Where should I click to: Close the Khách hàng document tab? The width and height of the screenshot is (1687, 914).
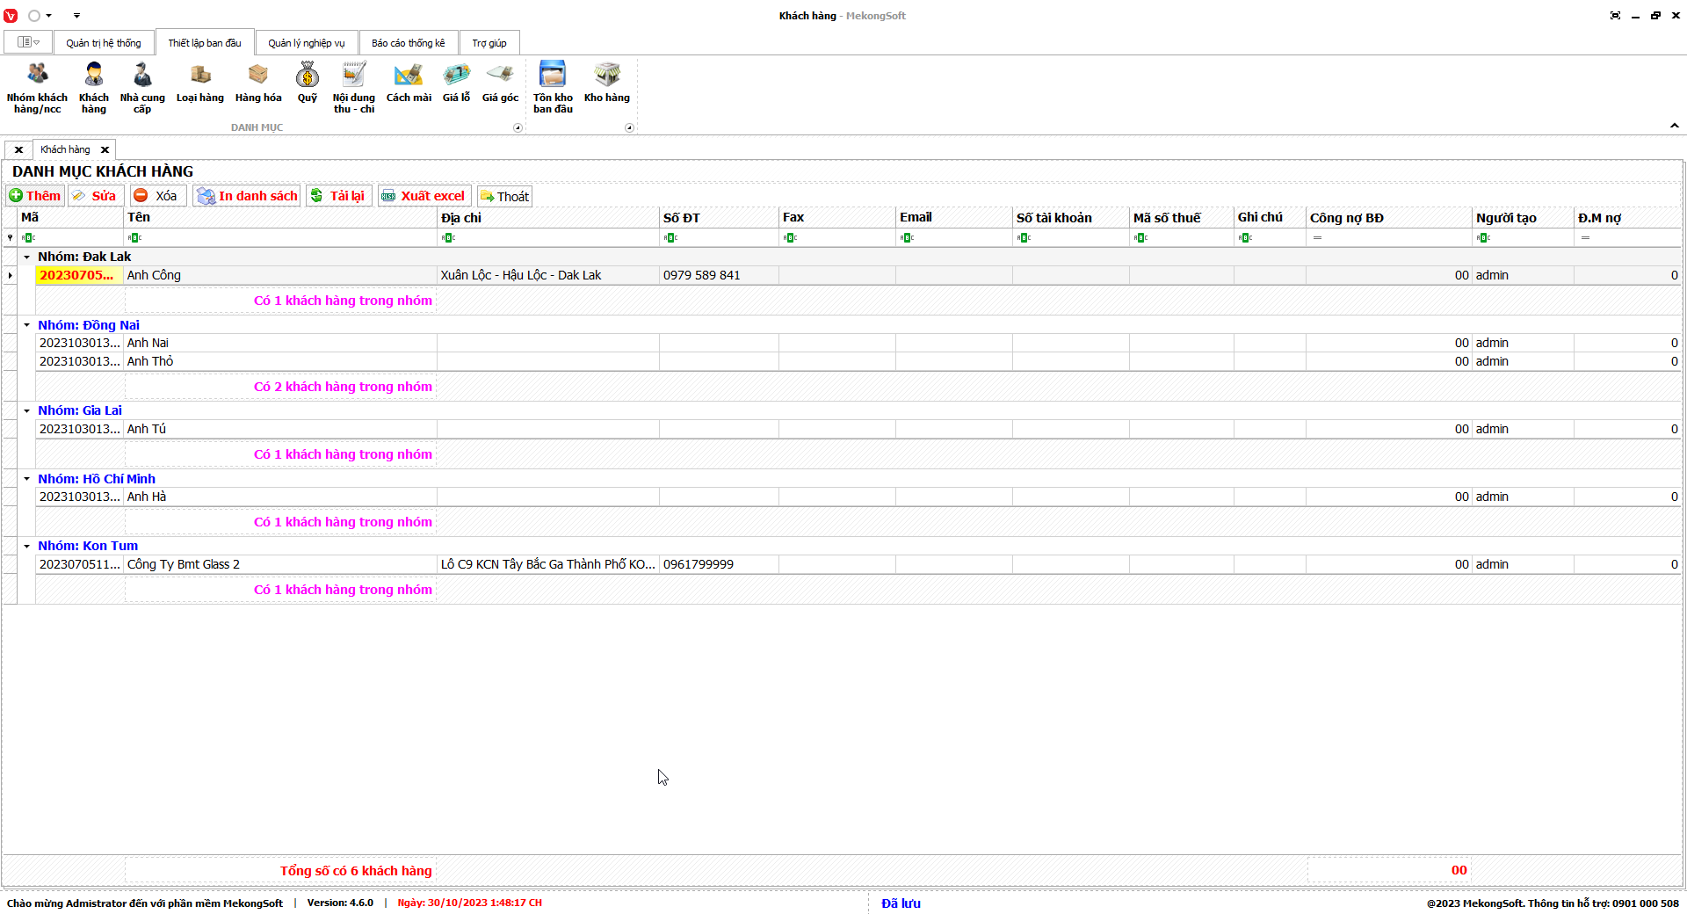[x=105, y=149]
